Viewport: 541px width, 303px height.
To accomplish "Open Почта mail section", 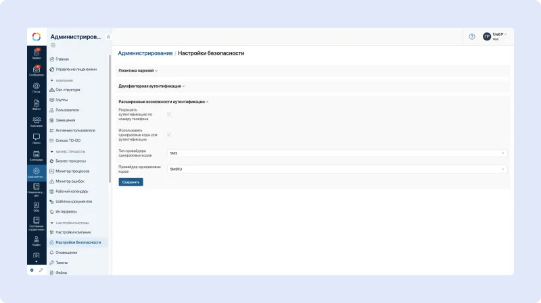I will pos(37,88).
